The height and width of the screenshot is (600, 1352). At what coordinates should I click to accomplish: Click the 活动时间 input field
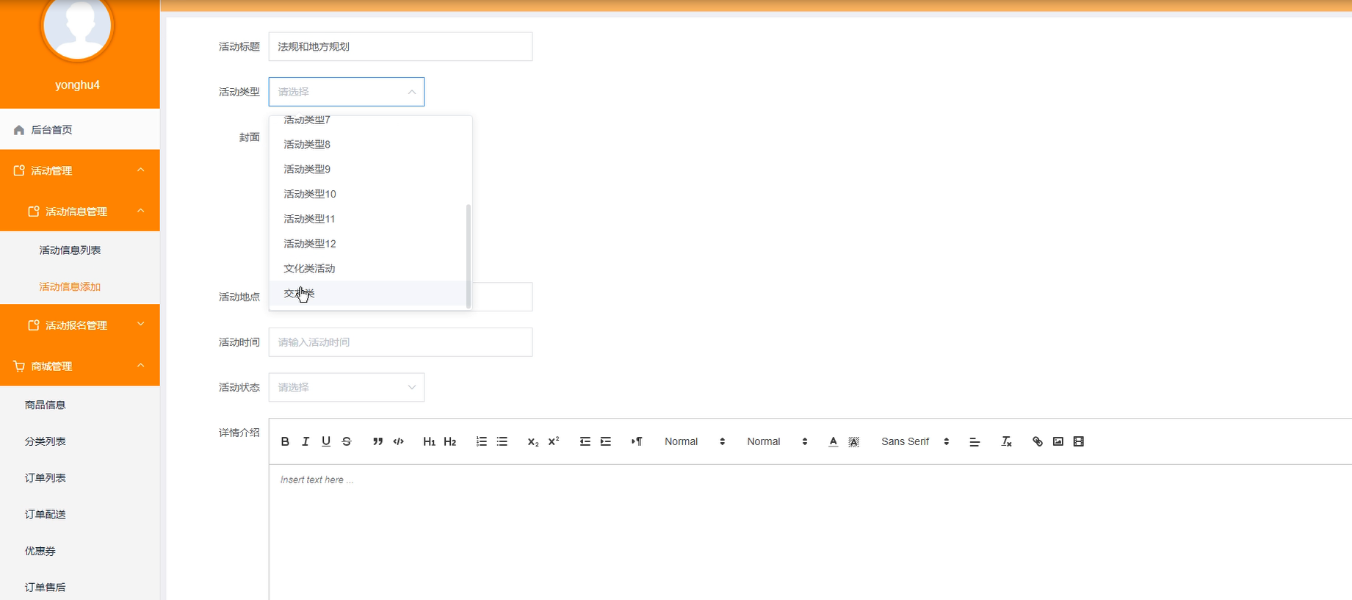(400, 342)
